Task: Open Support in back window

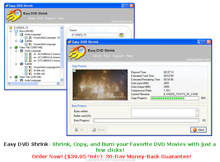Action: pyautogui.click(x=50, y=18)
